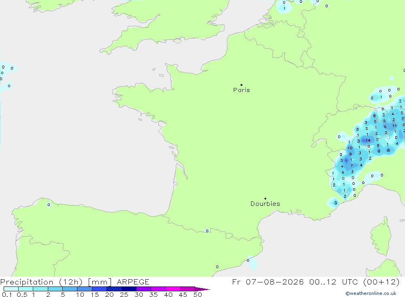
Task: Select the Paris city label
Action: [241, 90]
